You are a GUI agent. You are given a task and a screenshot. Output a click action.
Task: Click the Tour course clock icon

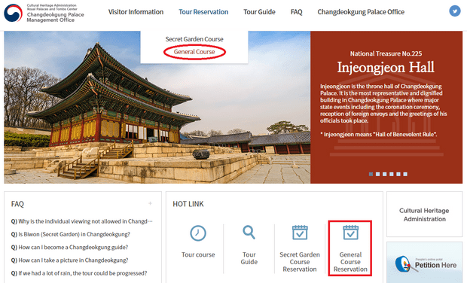pyautogui.click(x=198, y=233)
